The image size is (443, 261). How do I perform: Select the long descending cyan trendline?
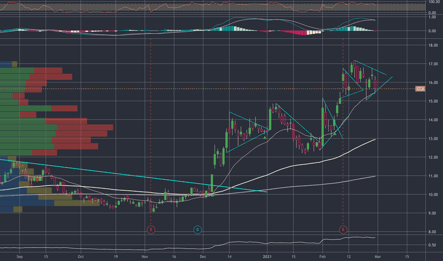click(133, 176)
